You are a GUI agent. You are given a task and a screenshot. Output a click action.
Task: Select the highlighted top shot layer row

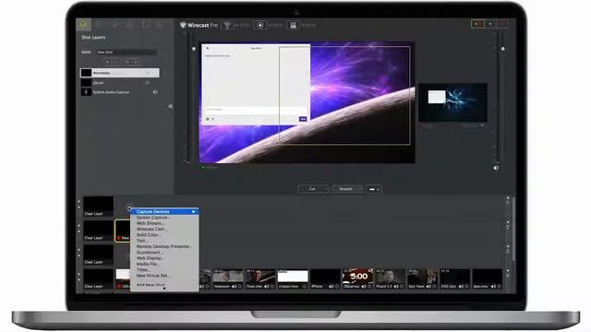point(120,73)
